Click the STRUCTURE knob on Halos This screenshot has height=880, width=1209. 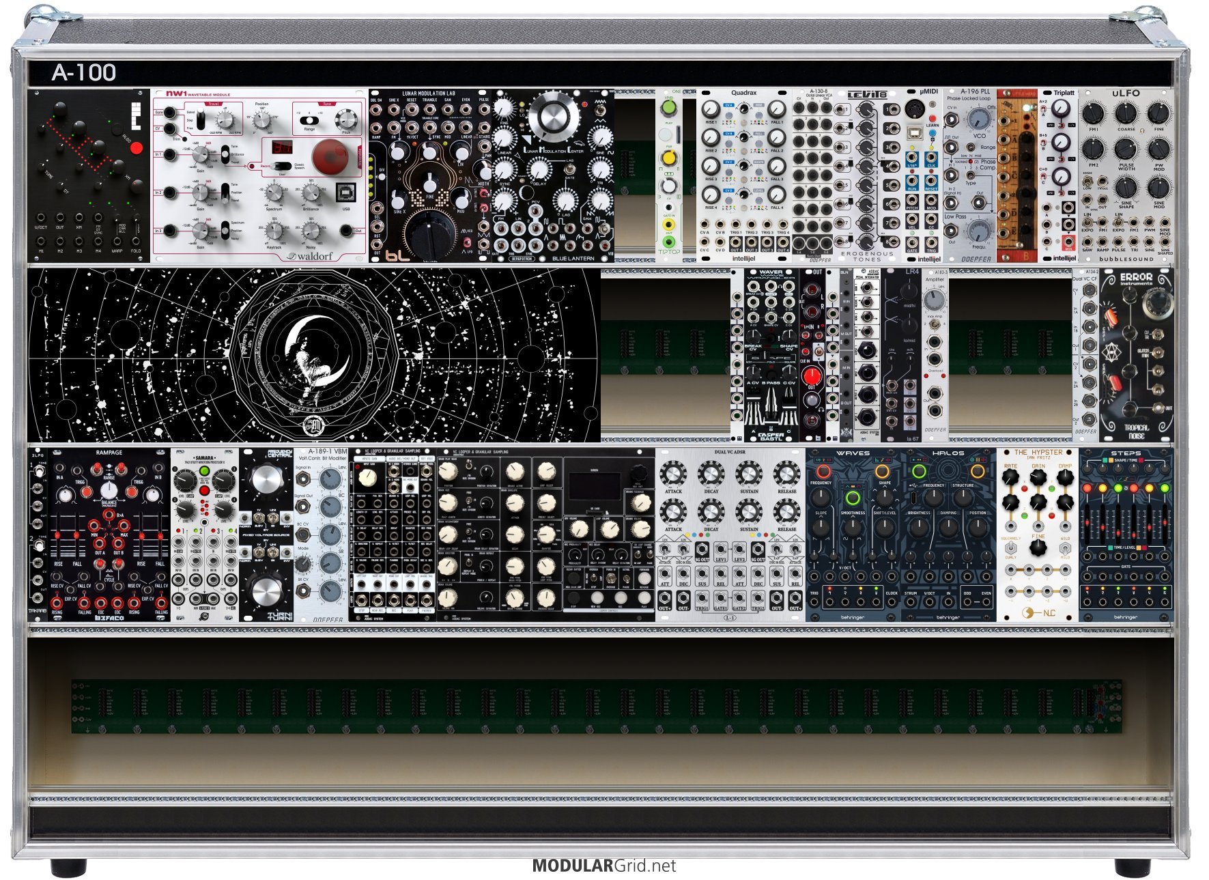coord(963,499)
